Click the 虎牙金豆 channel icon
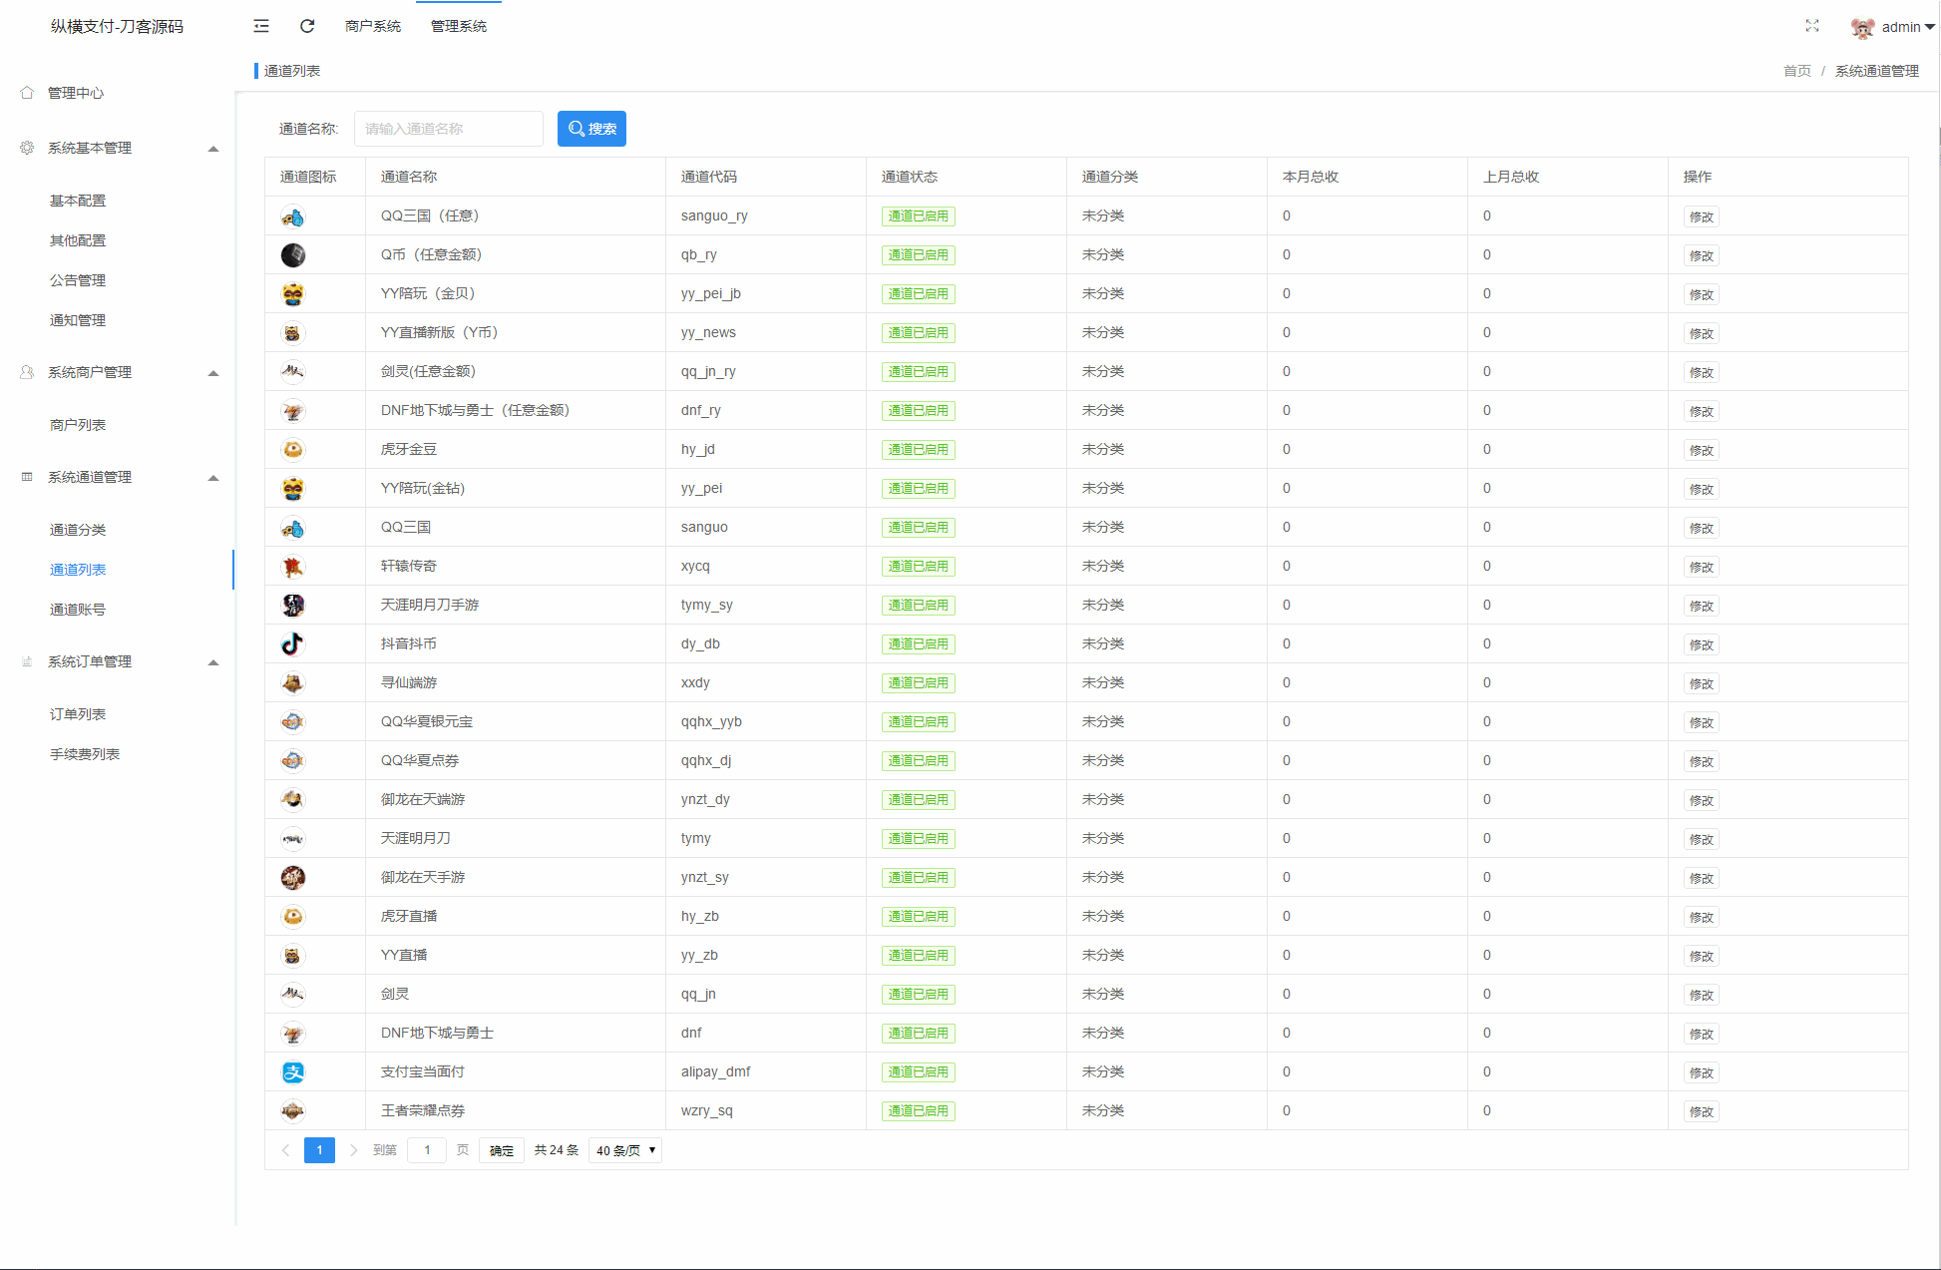 pyautogui.click(x=292, y=450)
